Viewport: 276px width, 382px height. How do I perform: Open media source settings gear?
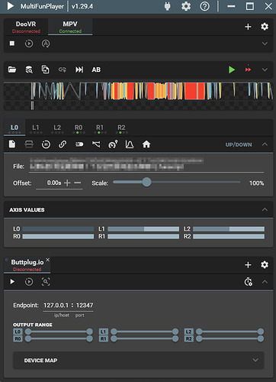(265, 27)
